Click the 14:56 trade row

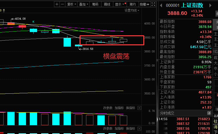coord(186,119)
